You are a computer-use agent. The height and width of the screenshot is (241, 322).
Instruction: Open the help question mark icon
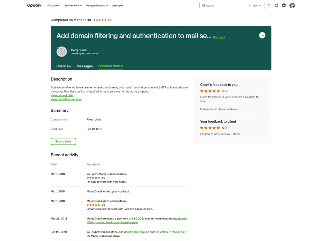pos(269,5)
